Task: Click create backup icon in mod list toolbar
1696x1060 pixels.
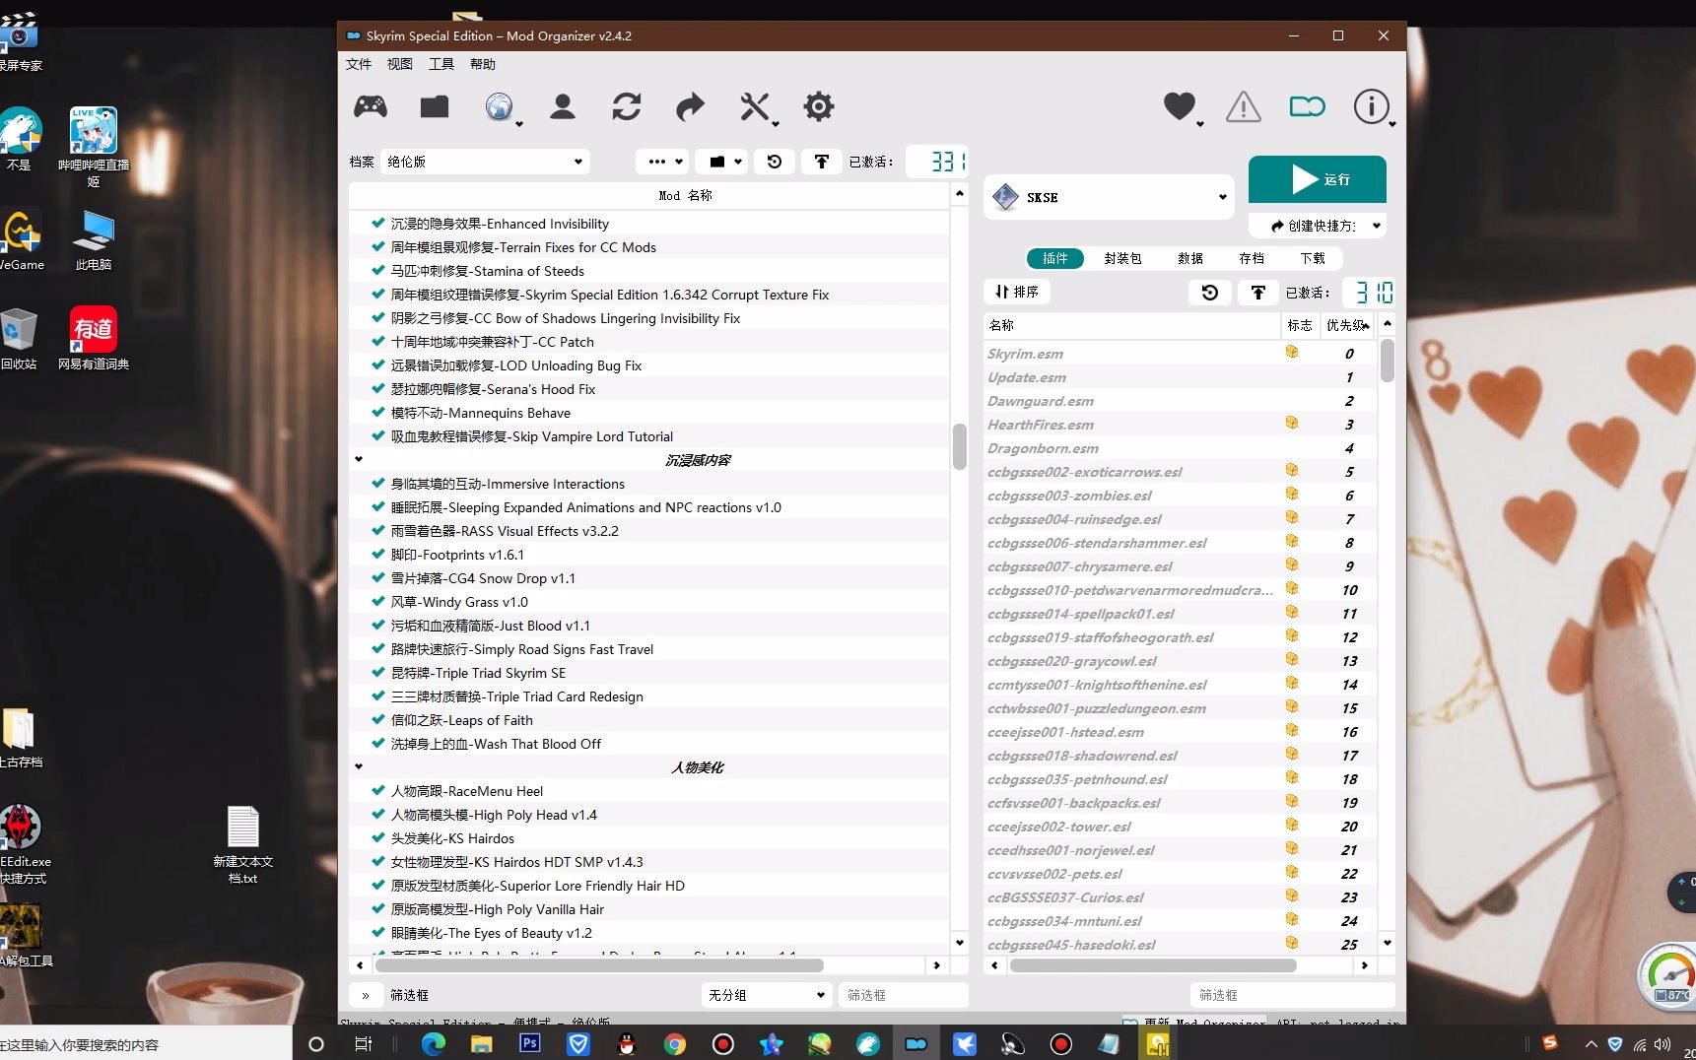Action: click(x=822, y=162)
